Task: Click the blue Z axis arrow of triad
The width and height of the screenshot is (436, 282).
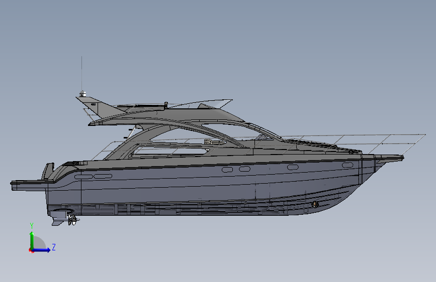Action: [x=42, y=250]
